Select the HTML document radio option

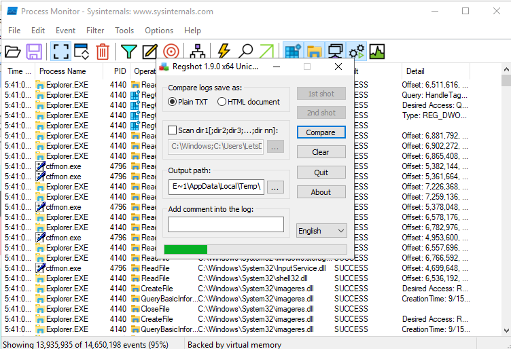tap(248, 102)
